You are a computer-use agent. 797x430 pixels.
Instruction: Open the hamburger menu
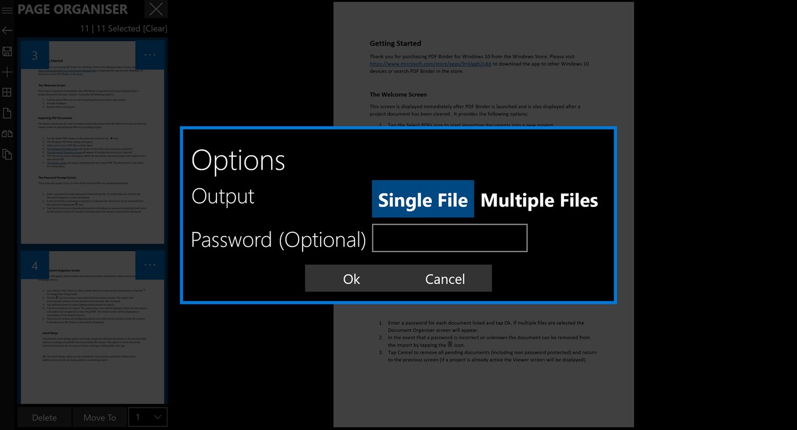point(7,10)
